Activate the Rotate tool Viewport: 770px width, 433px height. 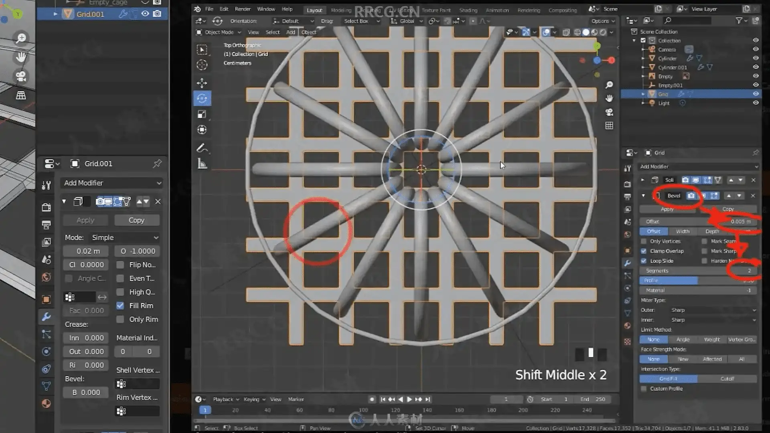click(202, 99)
